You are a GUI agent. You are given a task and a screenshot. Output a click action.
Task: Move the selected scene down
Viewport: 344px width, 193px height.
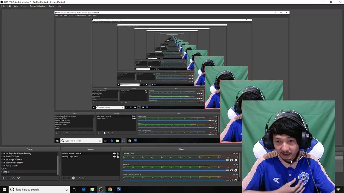pyautogui.click(x=18, y=178)
